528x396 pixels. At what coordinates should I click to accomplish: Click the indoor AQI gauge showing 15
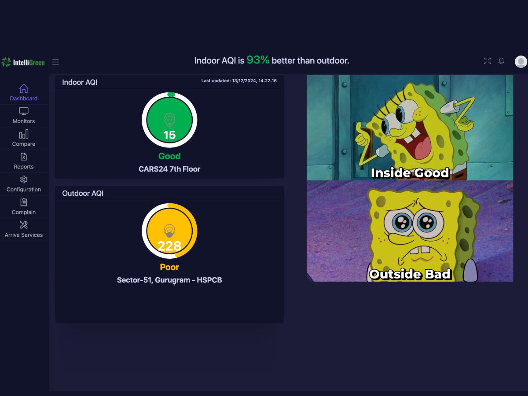point(169,120)
